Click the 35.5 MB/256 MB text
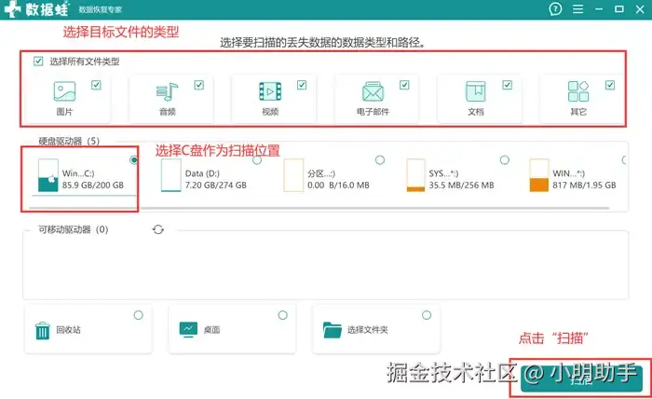Viewport: 652px width, 399px height. pyautogui.click(x=462, y=186)
